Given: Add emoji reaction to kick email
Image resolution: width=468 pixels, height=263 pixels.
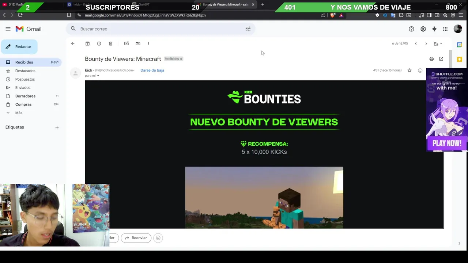Looking at the screenshot, I should (420, 70).
